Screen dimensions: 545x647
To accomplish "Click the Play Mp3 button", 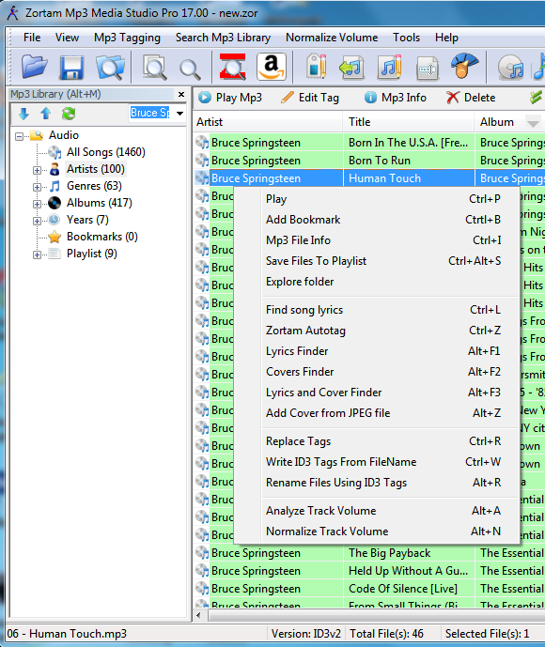I will pos(231,98).
